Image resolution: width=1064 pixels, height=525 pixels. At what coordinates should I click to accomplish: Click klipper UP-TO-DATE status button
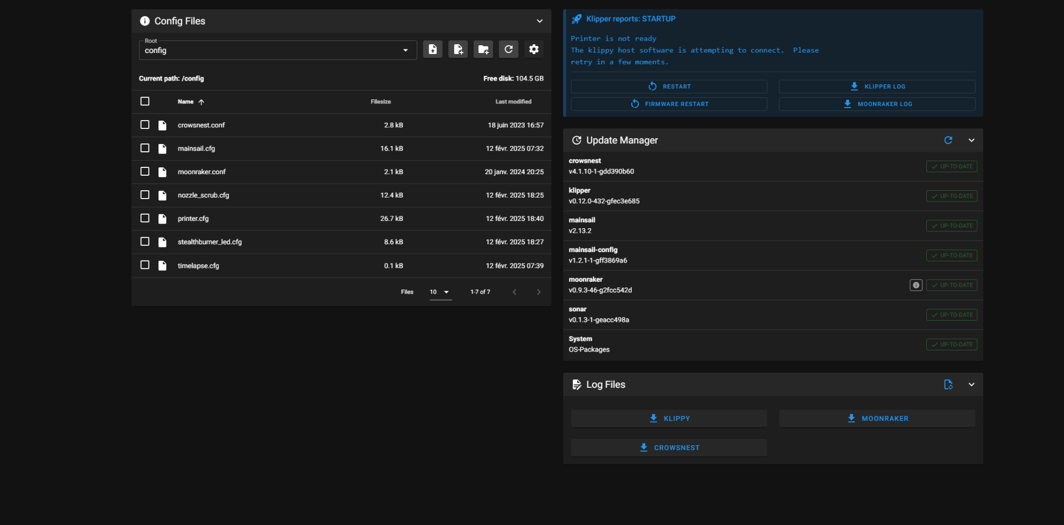coord(952,196)
